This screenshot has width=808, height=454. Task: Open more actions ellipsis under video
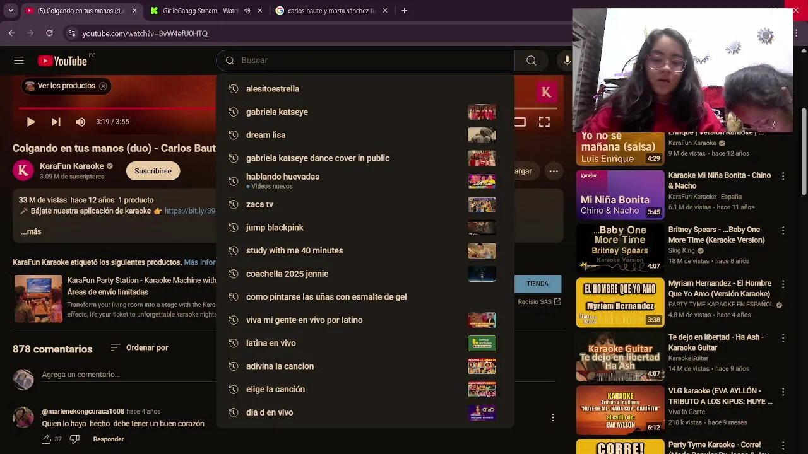(x=554, y=171)
